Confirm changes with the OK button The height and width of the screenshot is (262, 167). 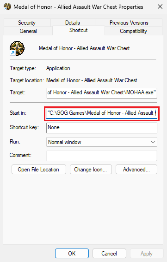[72, 254]
